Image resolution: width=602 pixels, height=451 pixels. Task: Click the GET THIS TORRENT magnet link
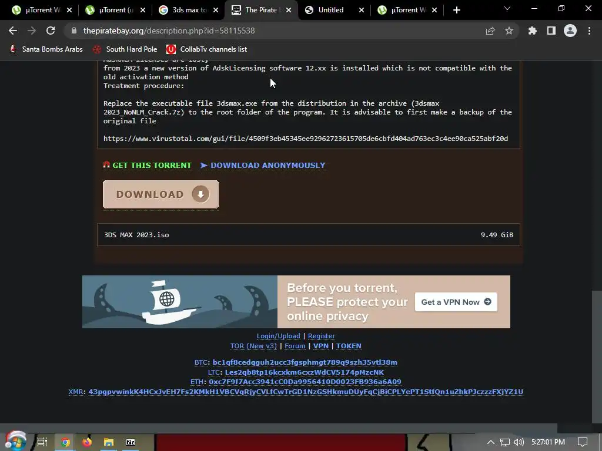(x=148, y=165)
